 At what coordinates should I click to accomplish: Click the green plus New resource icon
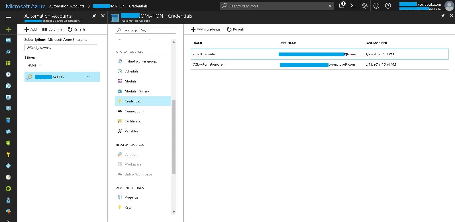[x=8, y=29]
